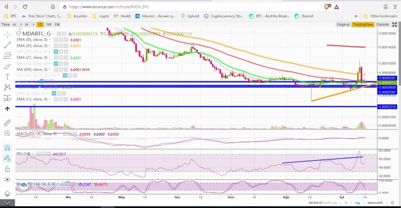
Task: Open EMA (21, close, 0) options arrow
Action: pos(50,57)
